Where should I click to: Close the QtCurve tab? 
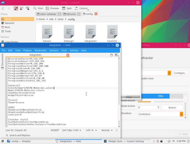point(79,14)
